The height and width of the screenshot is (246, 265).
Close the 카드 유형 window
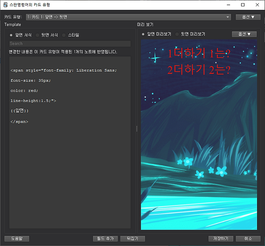click(x=257, y=5)
